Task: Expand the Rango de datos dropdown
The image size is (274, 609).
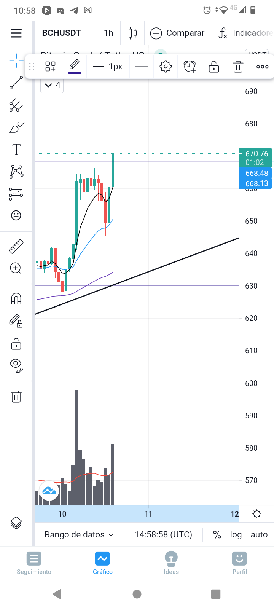Action: (x=79, y=534)
